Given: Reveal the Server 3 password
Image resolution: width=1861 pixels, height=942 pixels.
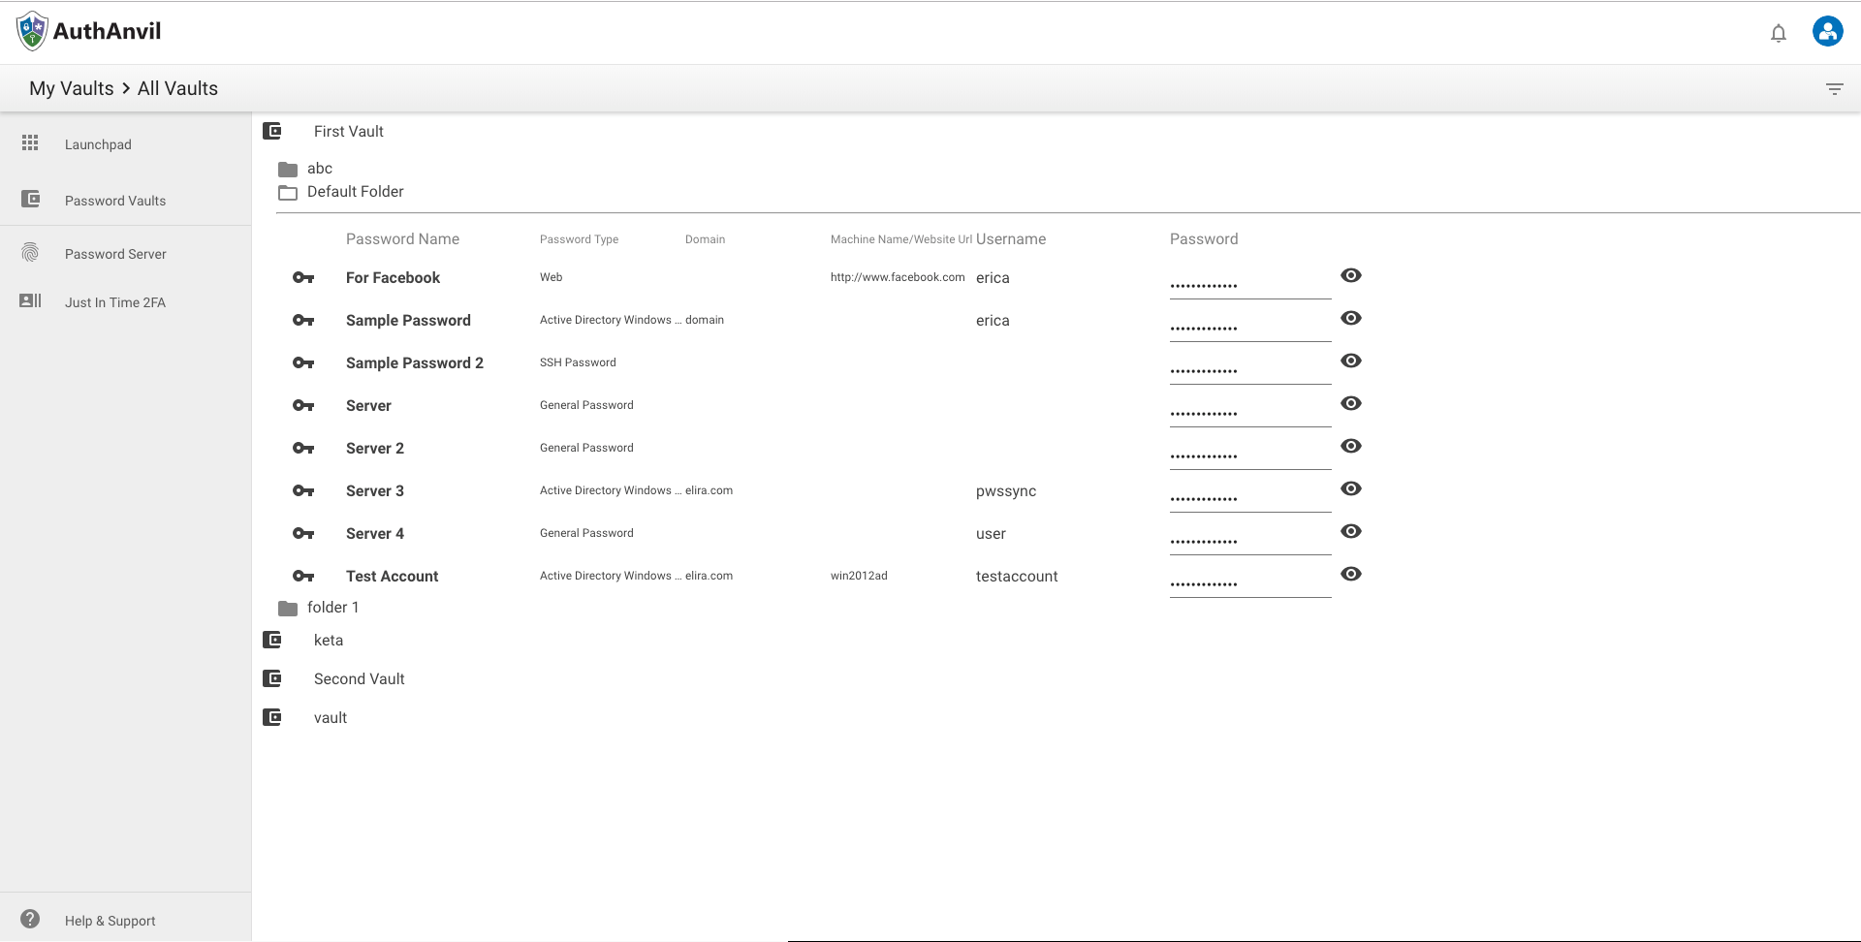Looking at the screenshot, I should coord(1351,488).
